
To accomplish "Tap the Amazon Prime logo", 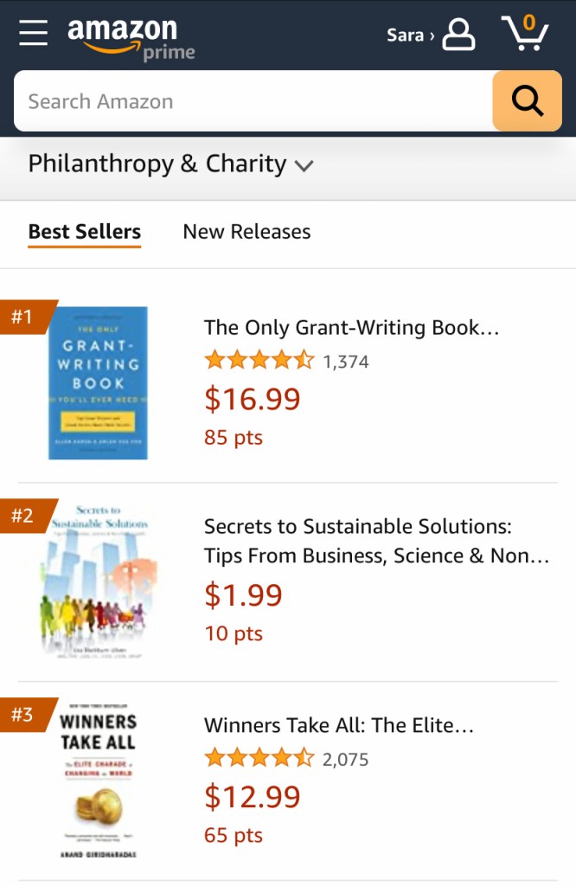I will [x=130, y=38].
